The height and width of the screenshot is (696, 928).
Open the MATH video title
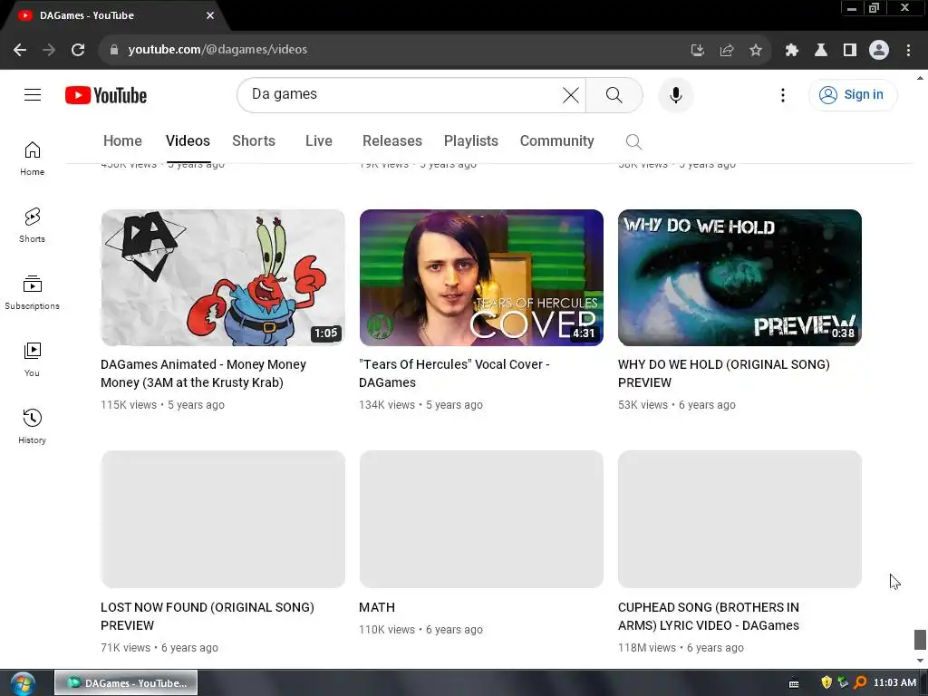[x=376, y=607]
